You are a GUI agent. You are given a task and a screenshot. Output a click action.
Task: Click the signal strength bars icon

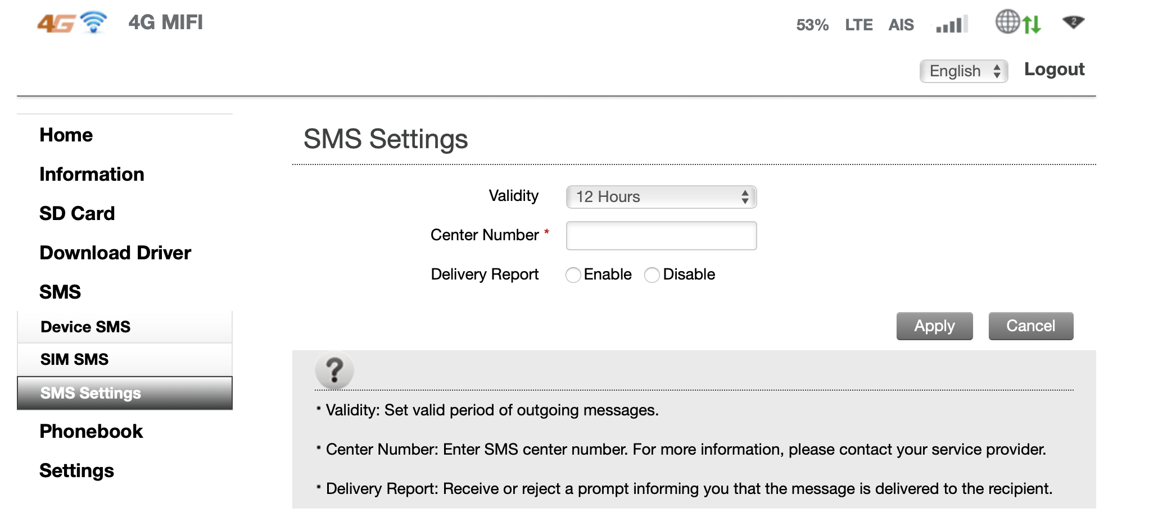952,25
